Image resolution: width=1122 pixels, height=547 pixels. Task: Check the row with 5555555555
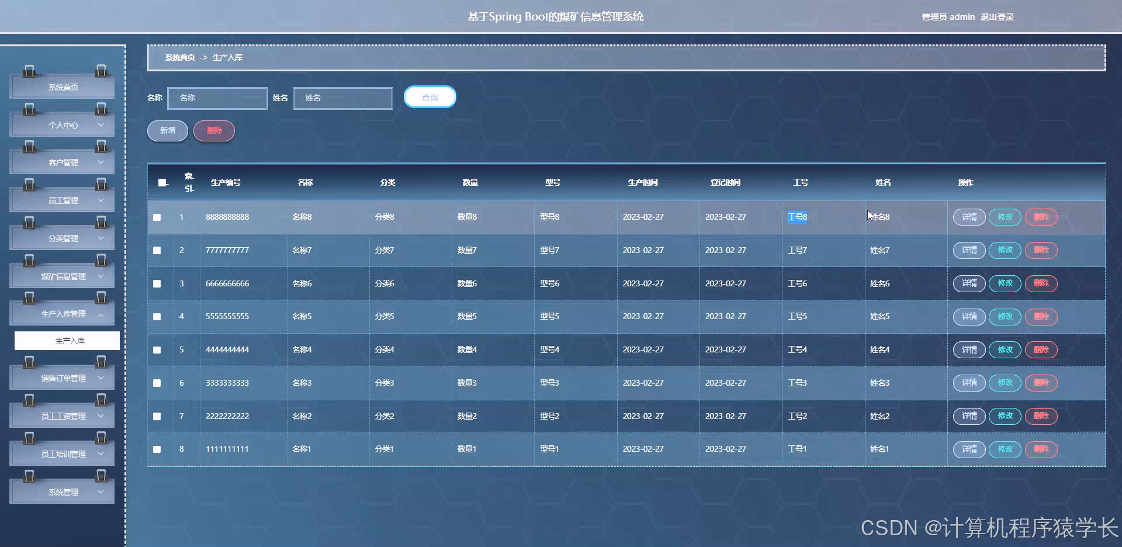(157, 317)
